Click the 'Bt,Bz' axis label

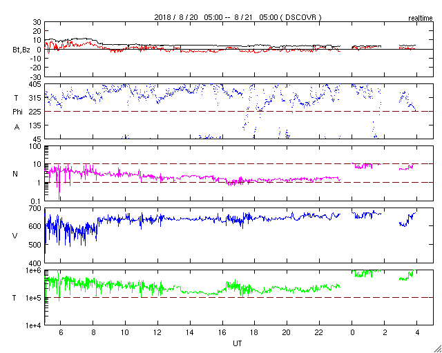tap(21, 51)
